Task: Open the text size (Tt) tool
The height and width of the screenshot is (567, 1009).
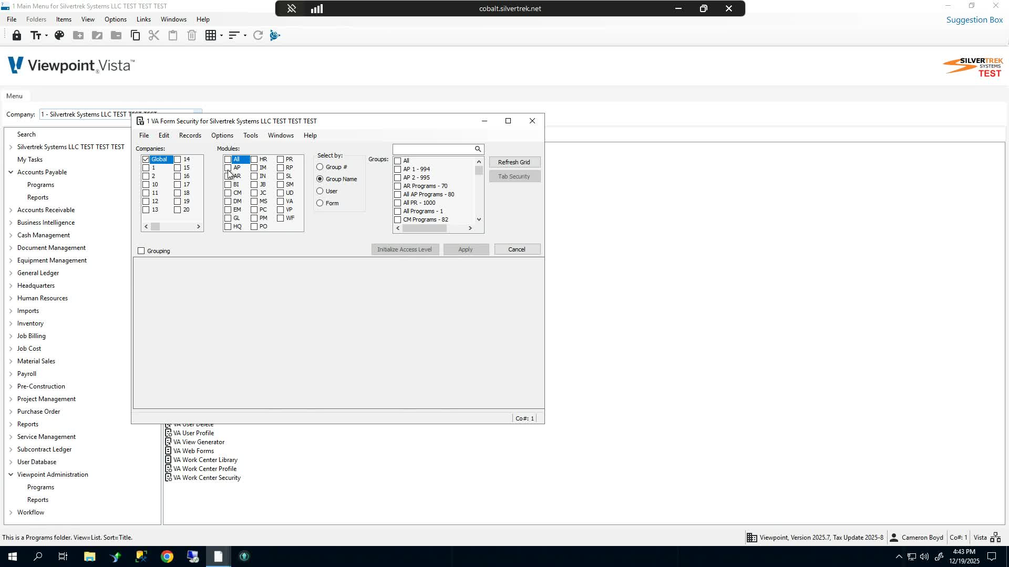Action: [x=35, y=35]
